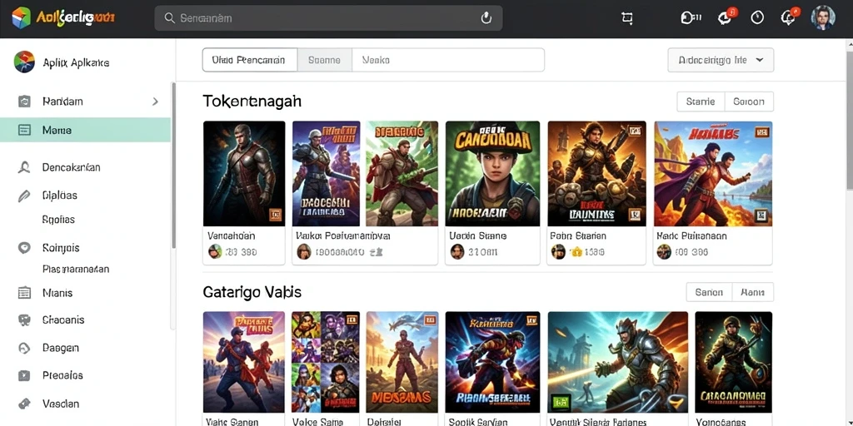853x426 pixels.
Task: Click the sidebar vertical scrollbar
Action: pyautogui.click(x=173, y=166)
